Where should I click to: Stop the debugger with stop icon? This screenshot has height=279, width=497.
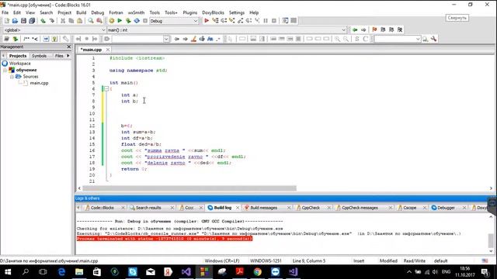tap(274, 21)
